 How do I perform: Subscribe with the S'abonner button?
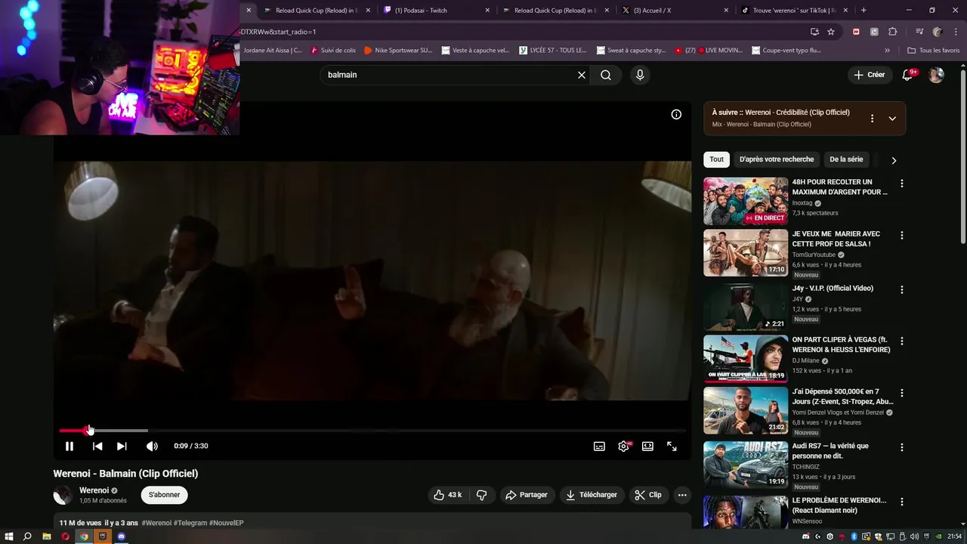click(164, 495)
